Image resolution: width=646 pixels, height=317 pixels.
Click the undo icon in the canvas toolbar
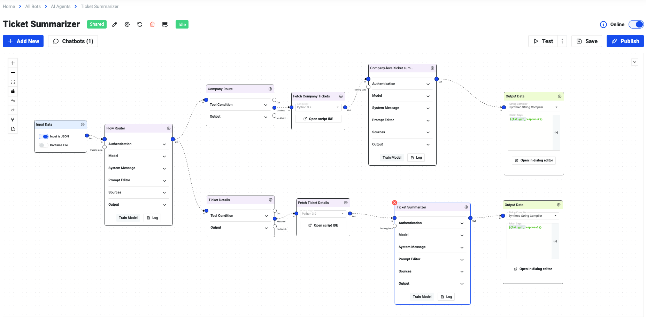click(x=13, y=101)
